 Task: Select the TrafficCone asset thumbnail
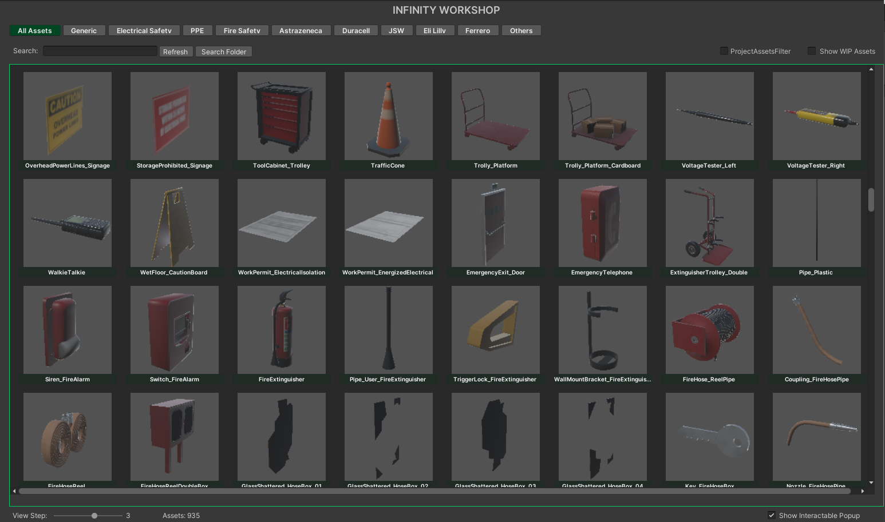[x=388, y=116]
